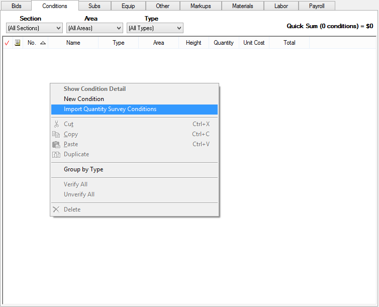This screenshot has width=379, height=307.
Task: Sort by the Name column header
Action: pos(73,43)
